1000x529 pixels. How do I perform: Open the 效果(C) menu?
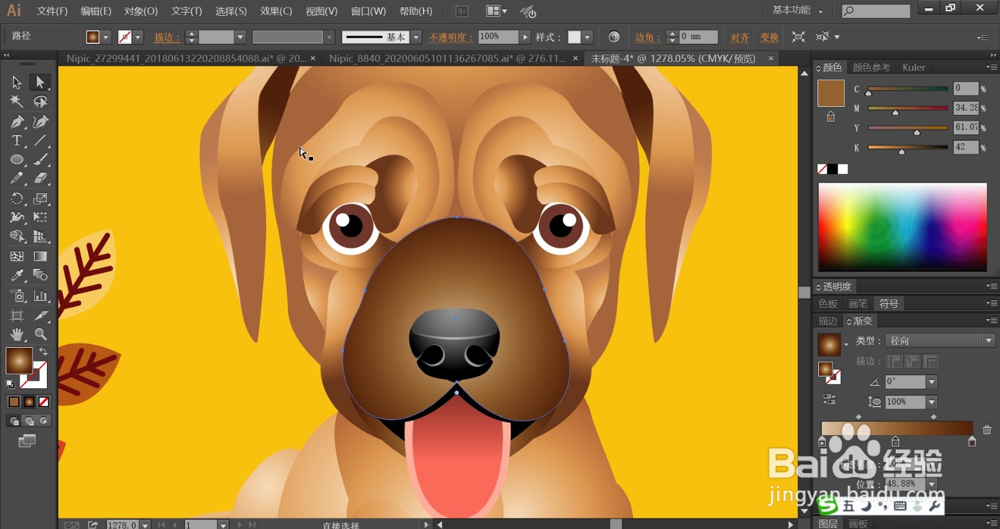[x=276, y=11]
